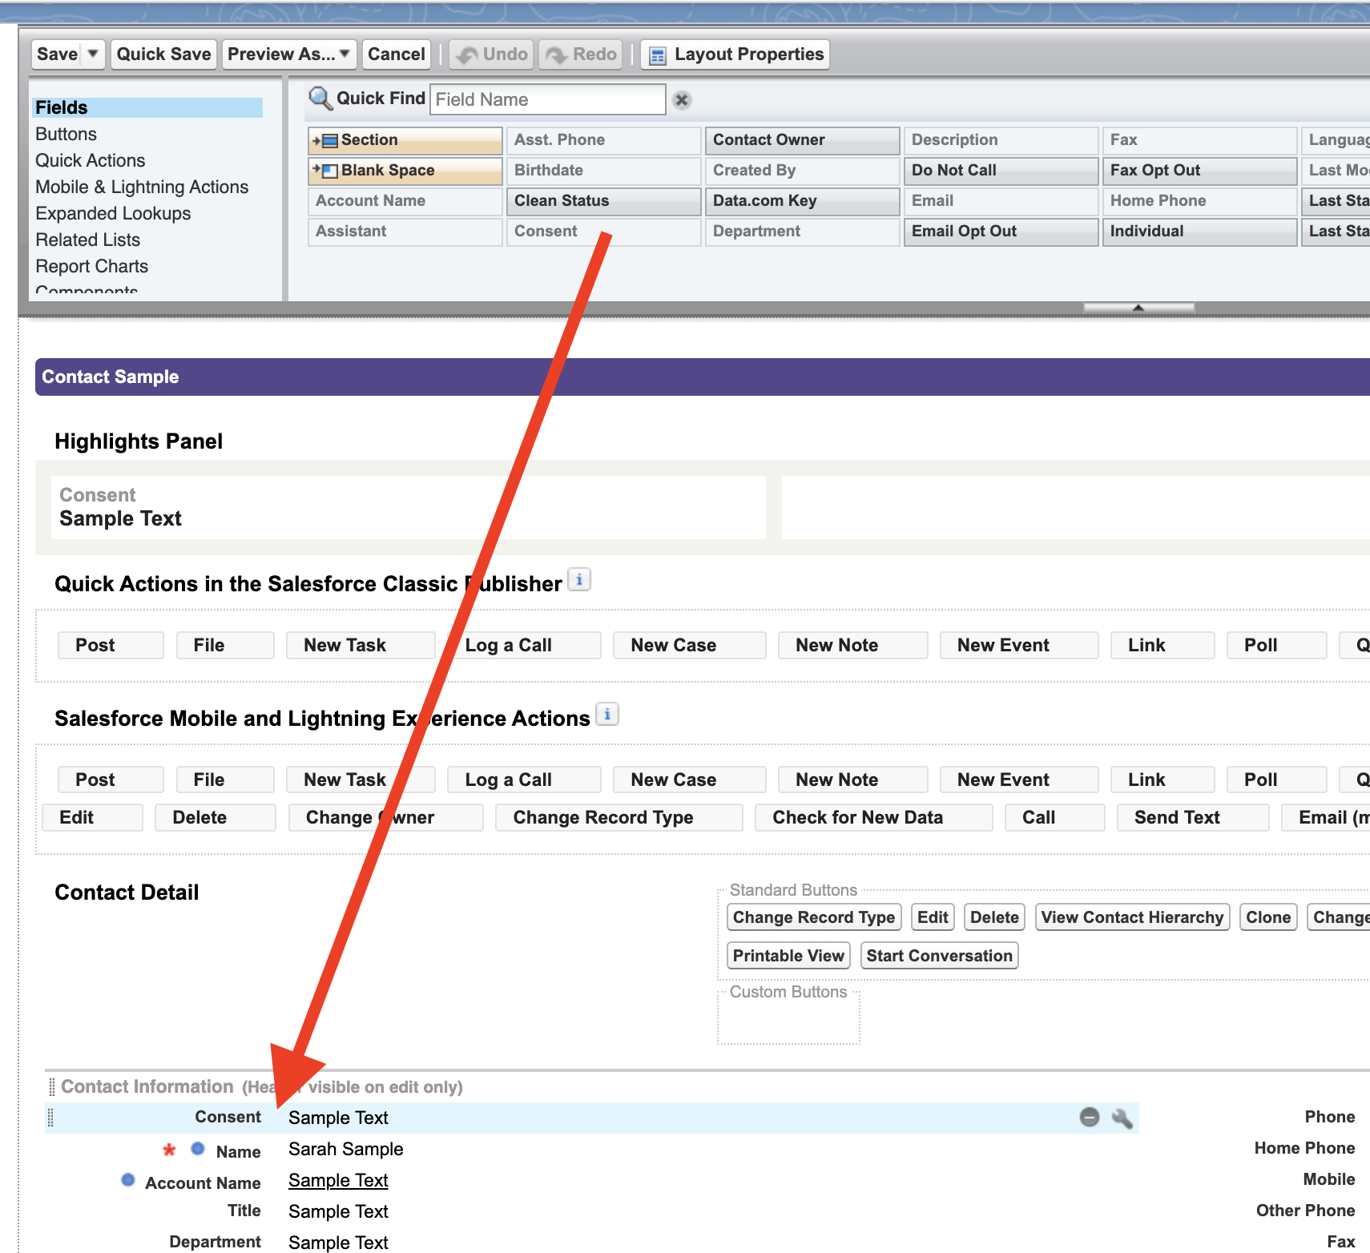Click the Sample Text link for Account Name
The width and height of the screenshot is (1370, 1253).
coord(338,1180)
